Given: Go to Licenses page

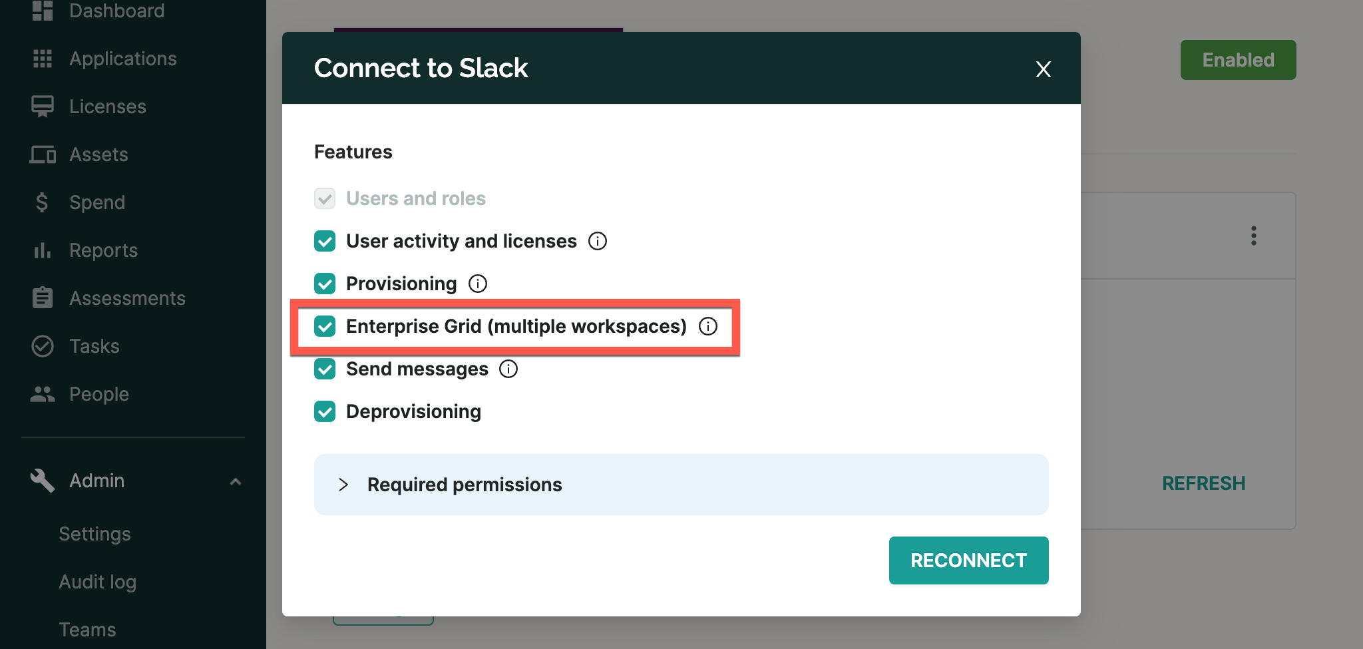Looking at the screenshot, I should [108, 107].
